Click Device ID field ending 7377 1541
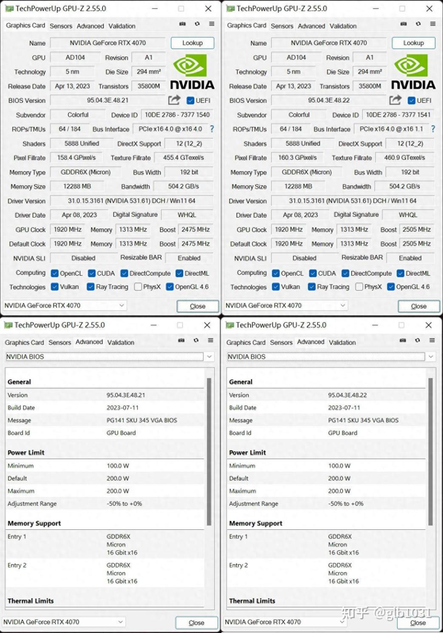The width and height of the screenshot is (443, 633). pos(398,115)
